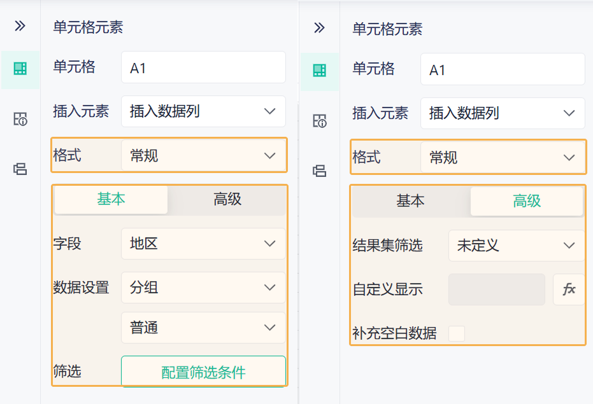
Task: Click bottom sidebar icon beside the 配置筛选条件 panel
Action: [20, 169]
